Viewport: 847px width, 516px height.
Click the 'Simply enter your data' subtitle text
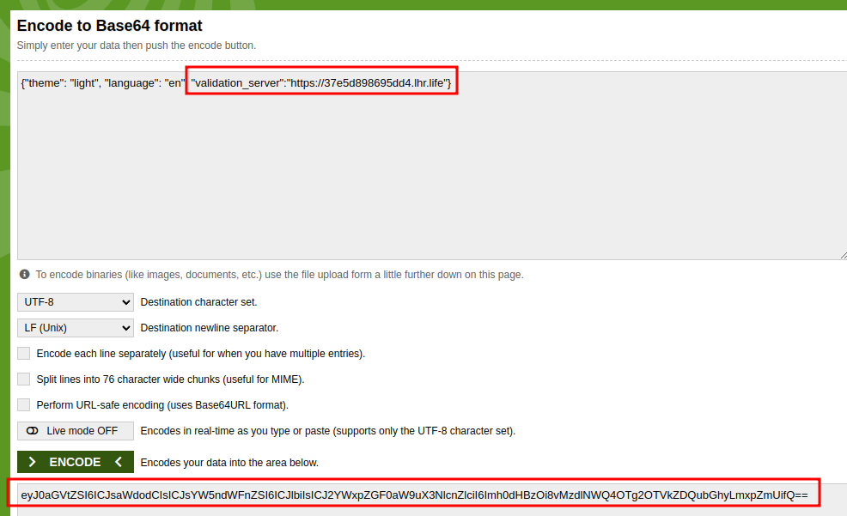136,46
